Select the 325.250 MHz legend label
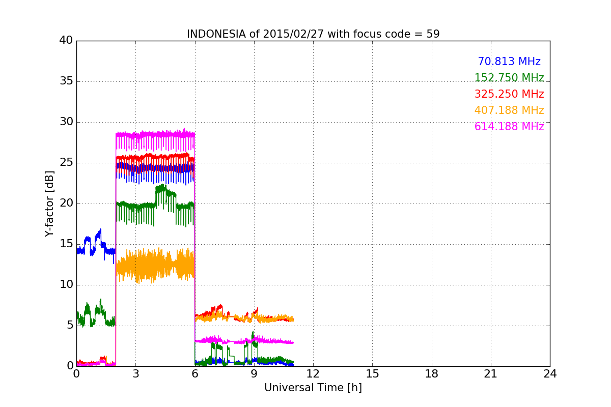Viewport: 611px width, 407px height. point(509,94)
